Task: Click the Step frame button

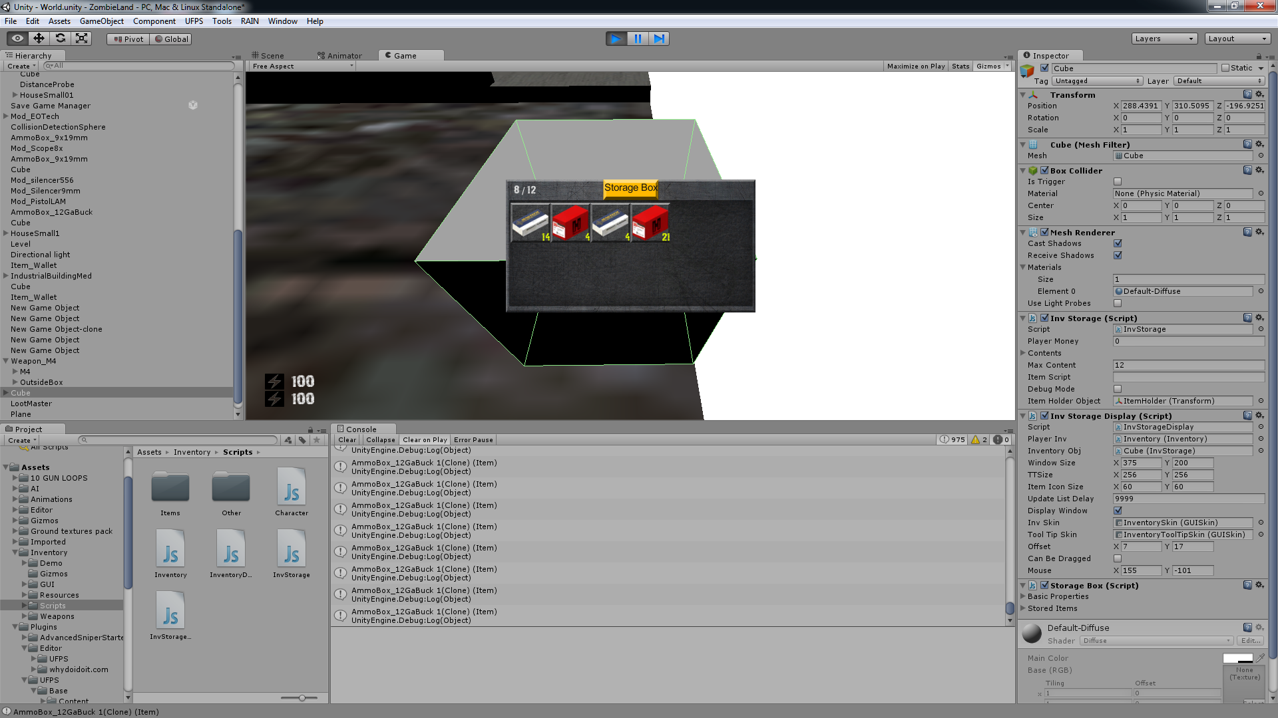Action: [x=659, y=39]
